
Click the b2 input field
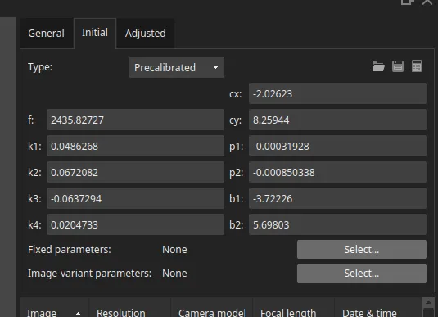click(338, 224)
